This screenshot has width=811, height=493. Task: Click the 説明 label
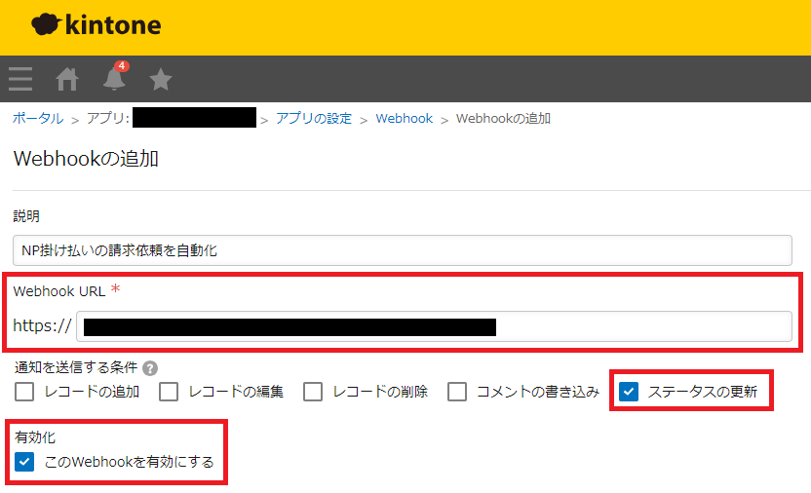(x=26, y=216)
